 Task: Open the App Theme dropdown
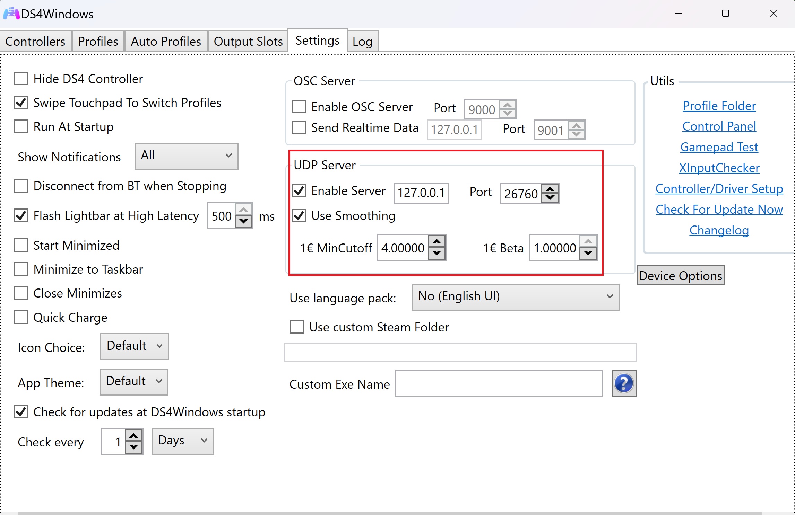pyautogui.click(x=134, y=382)
